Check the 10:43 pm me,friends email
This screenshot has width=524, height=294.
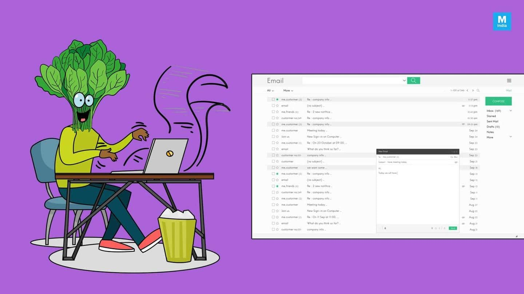click(273, 112)
